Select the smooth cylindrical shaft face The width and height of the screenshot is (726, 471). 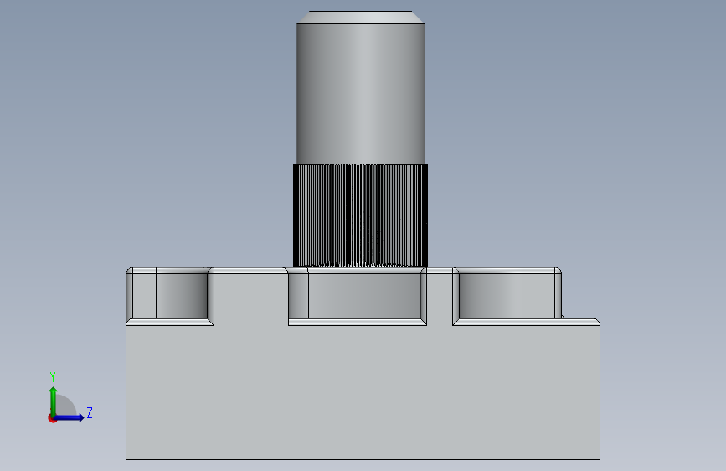point(360,94)
